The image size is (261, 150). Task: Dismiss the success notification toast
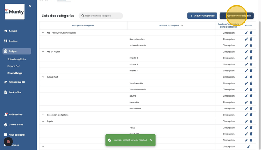(151, 140)
